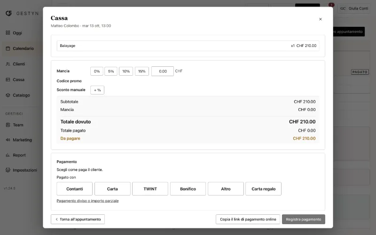376x235 pixels.
Task: Click the Oggi grid icon in sidebar
Action: click(x=8, y=33)
